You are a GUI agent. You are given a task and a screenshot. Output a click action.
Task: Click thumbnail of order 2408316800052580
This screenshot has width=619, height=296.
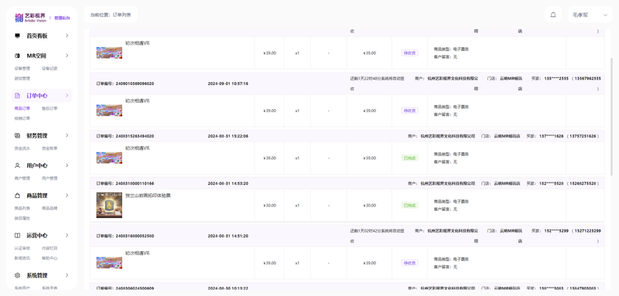pos(109,263)
